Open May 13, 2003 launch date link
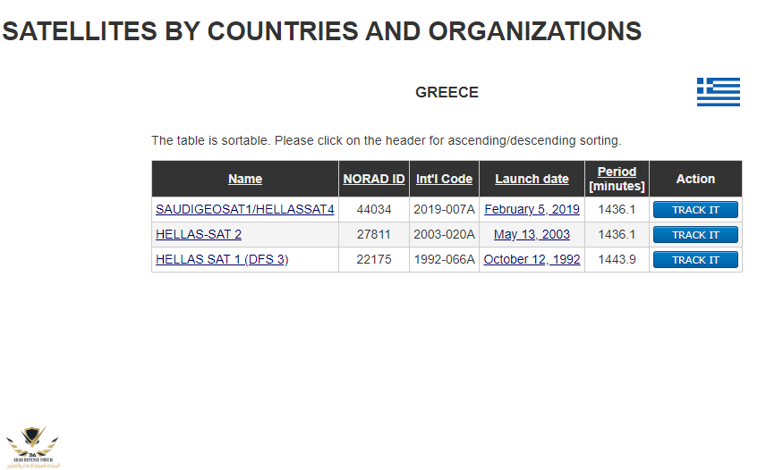This screenshot has height=470, width=766. [532, 234]
